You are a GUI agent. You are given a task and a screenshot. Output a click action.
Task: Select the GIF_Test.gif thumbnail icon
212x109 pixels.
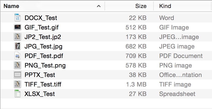pyautogui.click(x=18, y=27)
